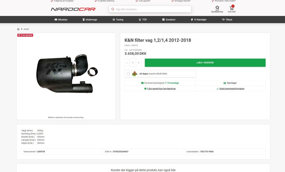Open the Tilbud menu
The height and width of the screenshot is (172, 285).
pos(227,20)
